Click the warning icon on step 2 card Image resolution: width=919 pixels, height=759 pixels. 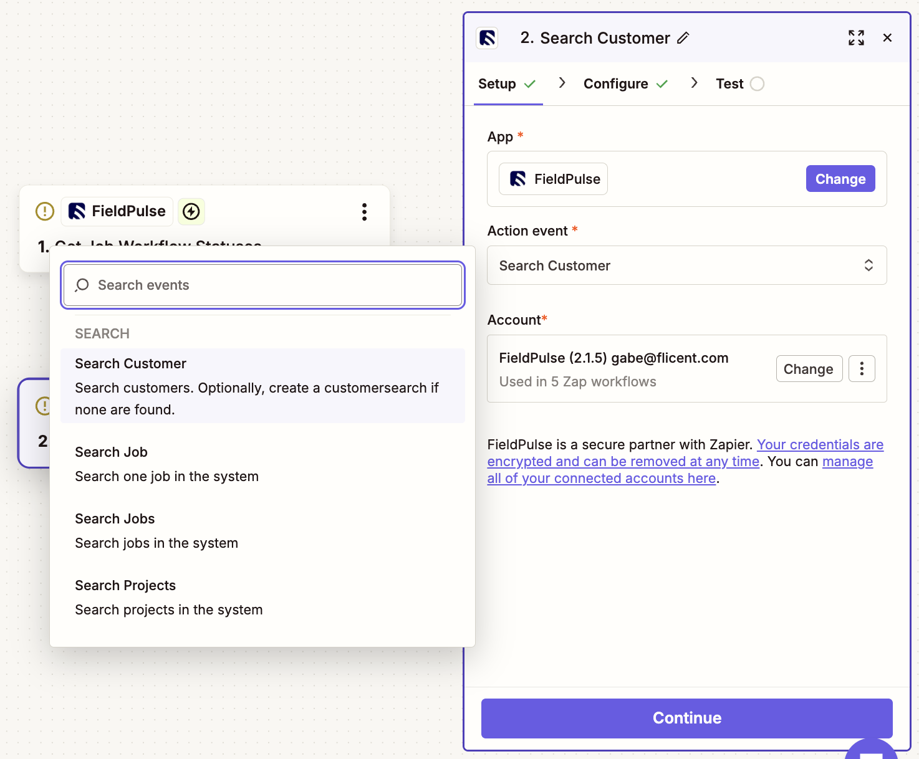point(42,406)
